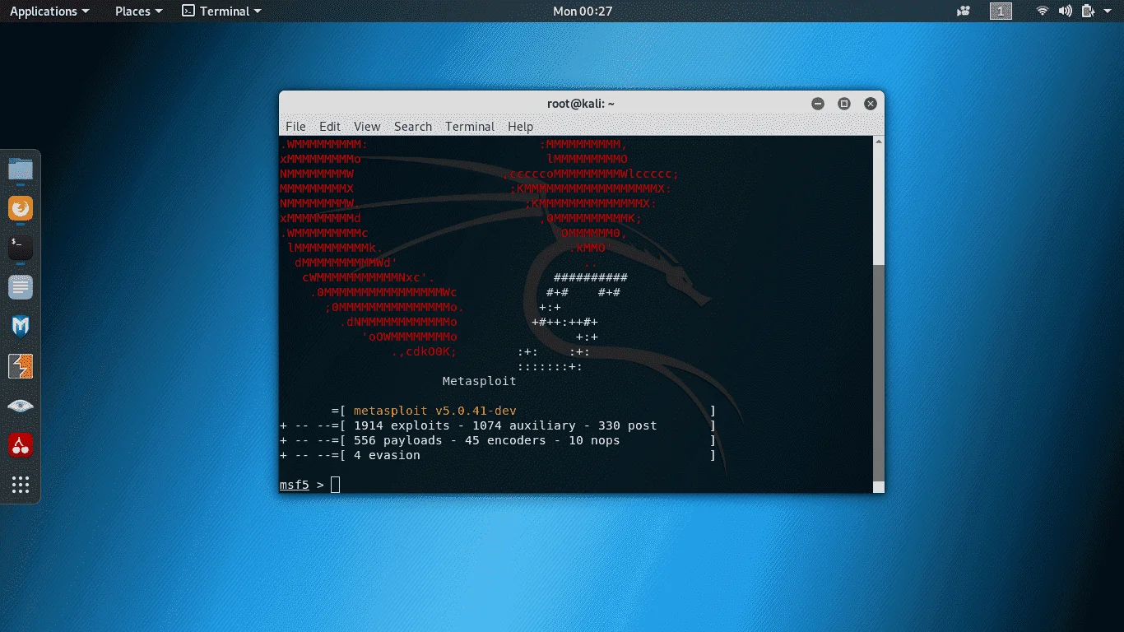Screen dimensions: 1124x632
Task: Click the 'Metasploit' banner label
Action: (479, 381)
